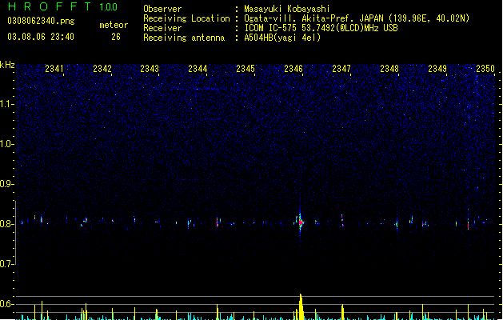Select the 2343 time axis label
The width and height of the screenshot is (503, 320).
150,68
